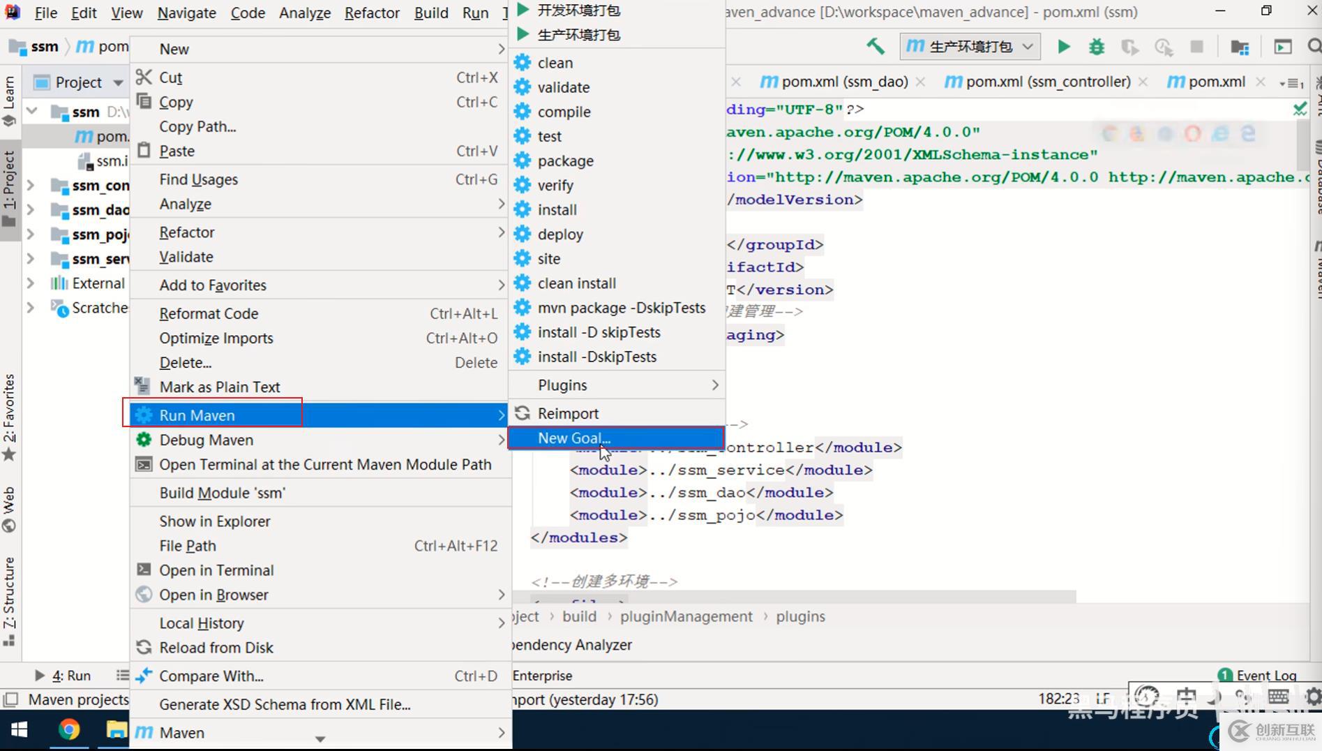Expand the Plugins submenu
The height and width of the screenshot is (751, 1322).
click(x=617, y=385)
